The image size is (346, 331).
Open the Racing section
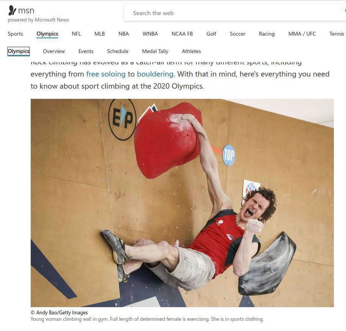coord(266,34)
